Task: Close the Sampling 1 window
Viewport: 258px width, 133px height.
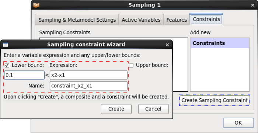Action: pyautogui.click(x=252, y=5)
